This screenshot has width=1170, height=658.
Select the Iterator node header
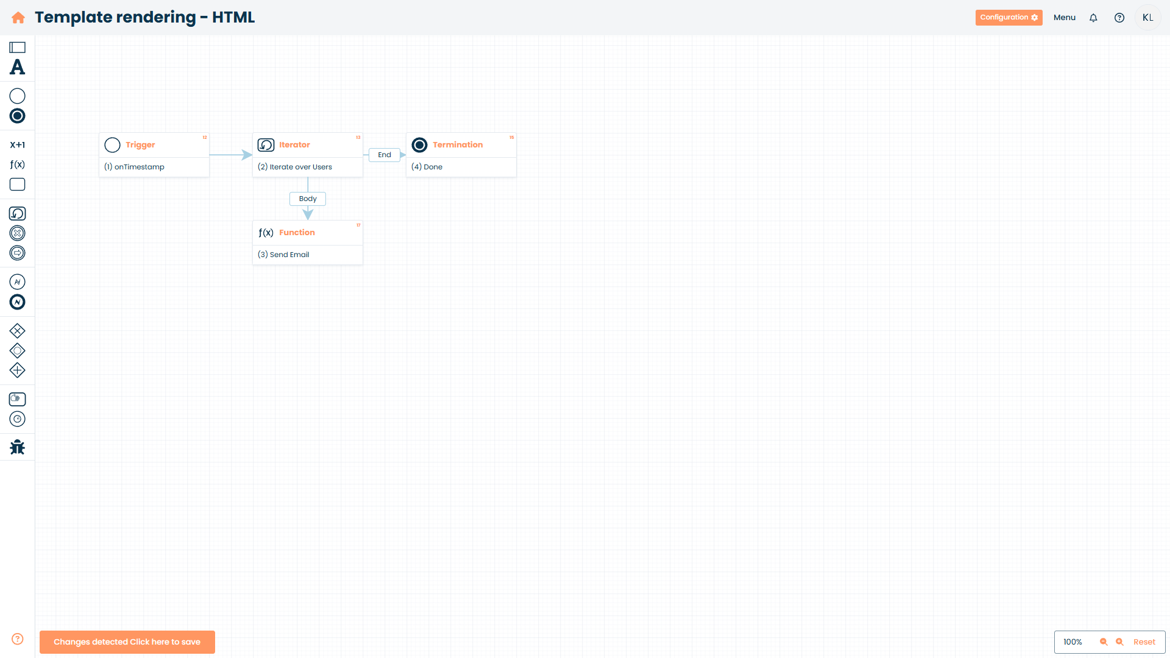(x=308, y=145)
